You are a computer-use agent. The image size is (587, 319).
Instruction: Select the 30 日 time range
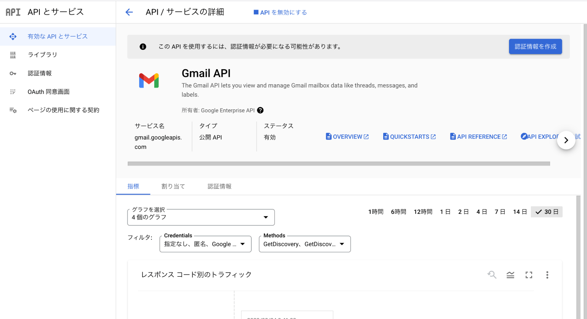point(547,212)
